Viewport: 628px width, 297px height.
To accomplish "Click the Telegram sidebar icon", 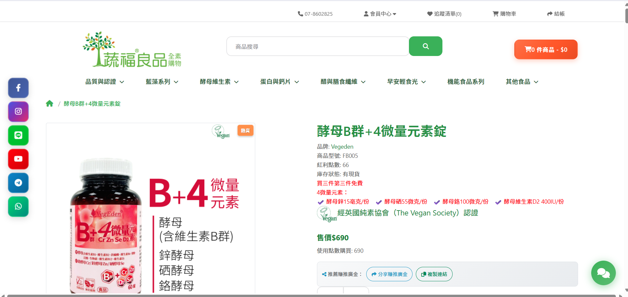I will (x=18, y=183).
